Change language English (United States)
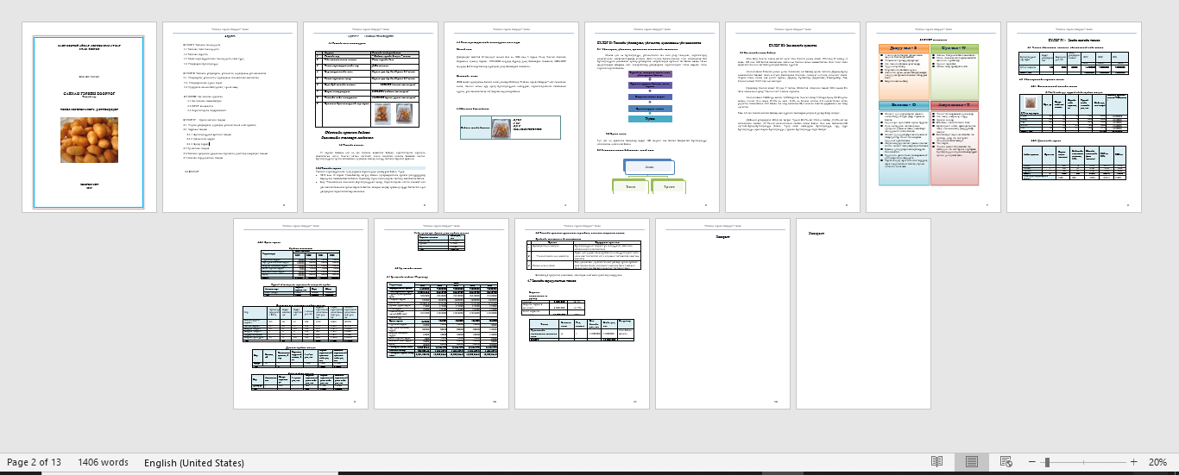This screenshot has height=475, width=1179. 194,462
